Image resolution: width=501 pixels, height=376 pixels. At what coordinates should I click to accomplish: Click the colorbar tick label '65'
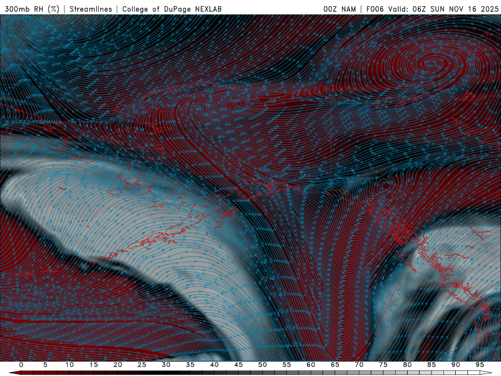(x=335, y=365)
